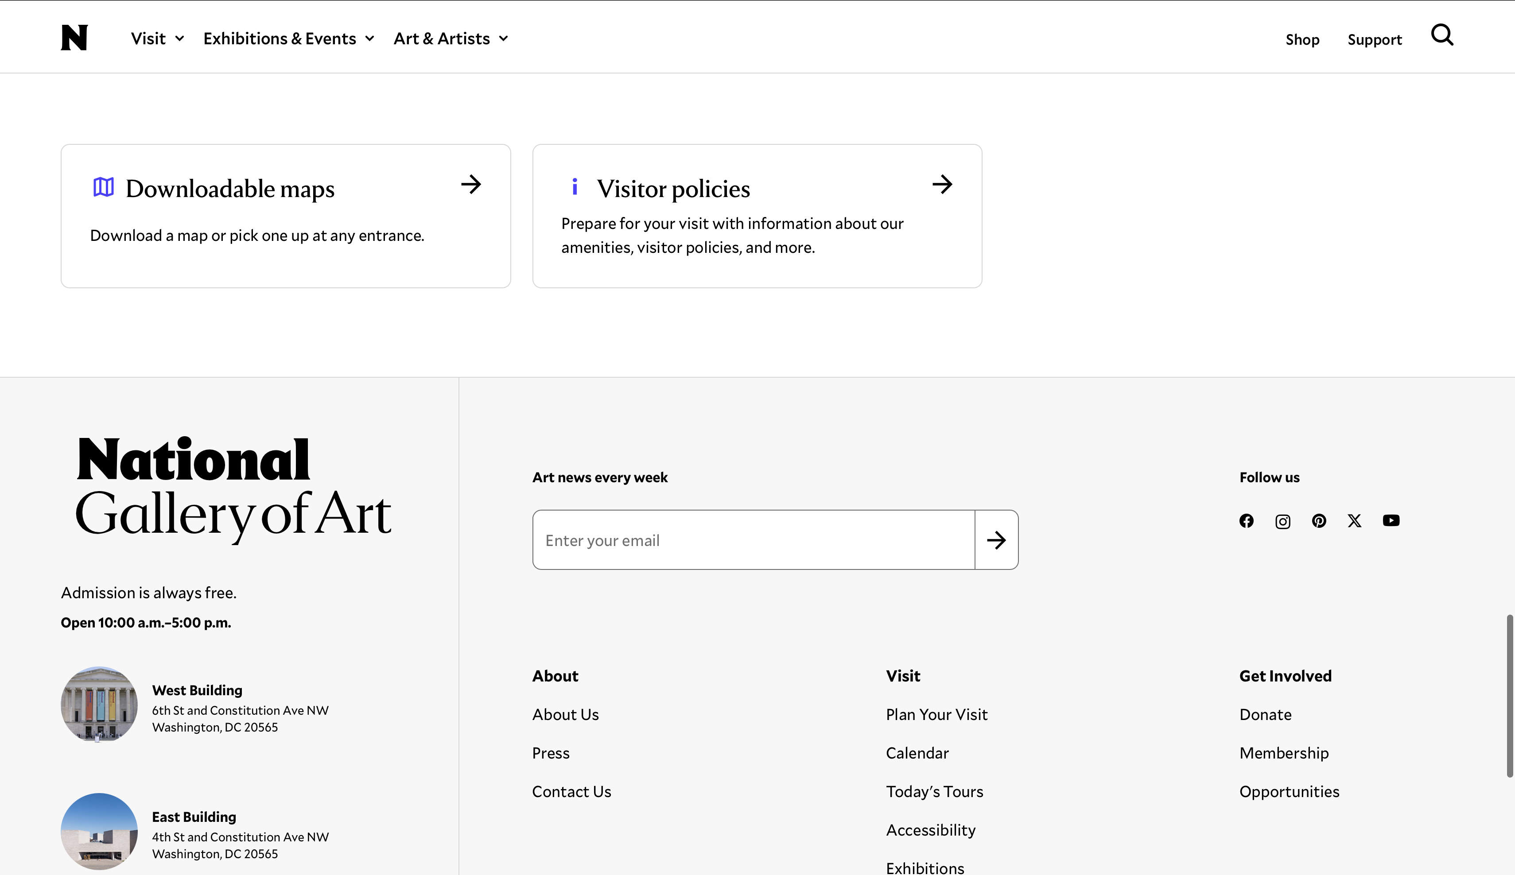This screenshot has height=875, width=1515.
Task: Open the Calendar footer link
Action: pos(917,753)
